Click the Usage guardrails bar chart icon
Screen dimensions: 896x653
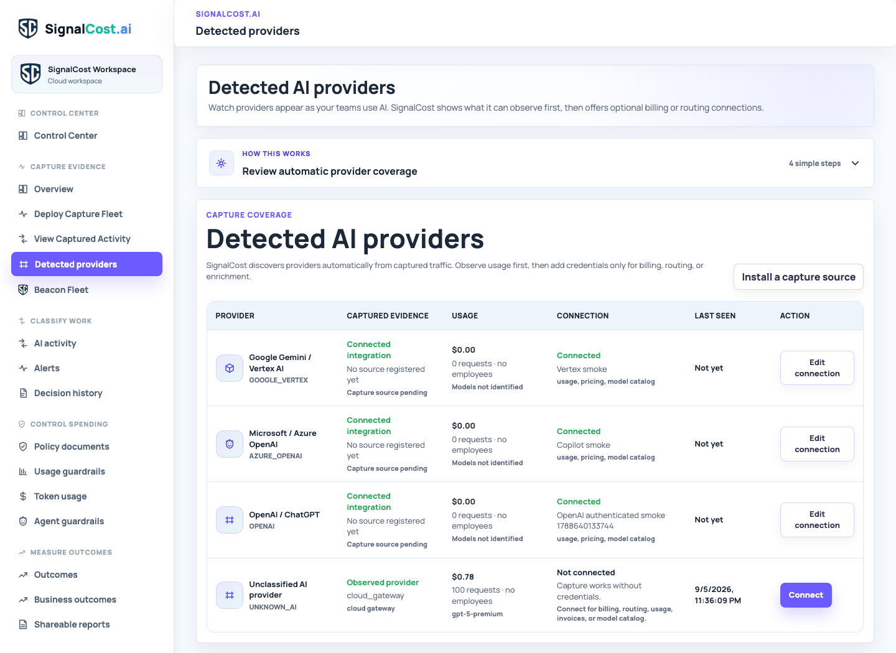tap(23, 471)
